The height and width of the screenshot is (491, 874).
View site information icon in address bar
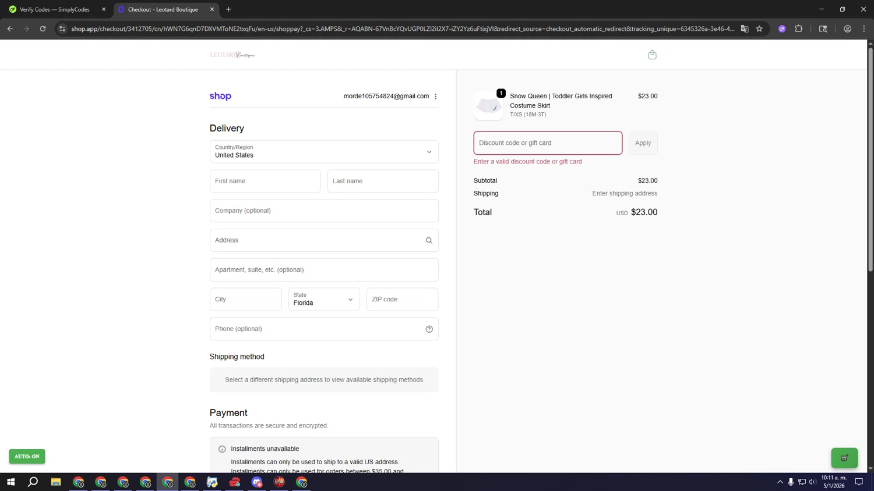pos(62,29)
